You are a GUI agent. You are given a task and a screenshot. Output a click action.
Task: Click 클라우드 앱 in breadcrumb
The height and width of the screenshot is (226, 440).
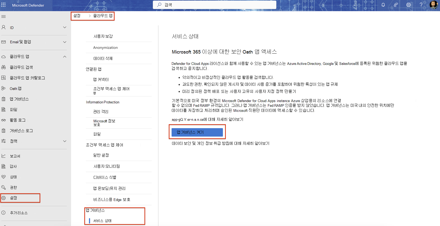[103, 16]
